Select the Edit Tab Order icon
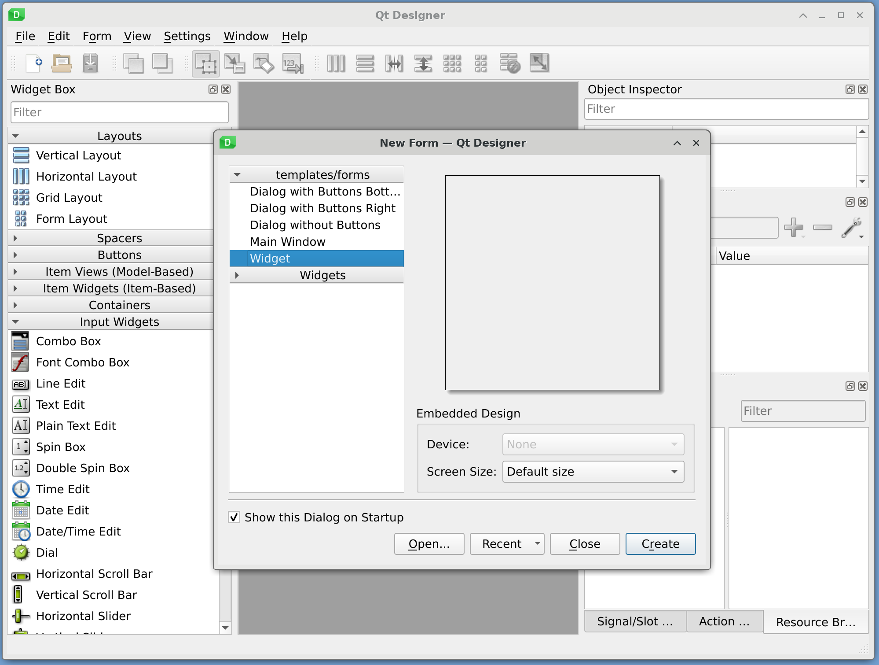 pyautogui.click(x=293, y=64)
